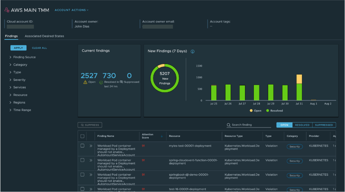Click the info icon next to New Findings
This screenshot has height=192, width=345.
(192, 51)
